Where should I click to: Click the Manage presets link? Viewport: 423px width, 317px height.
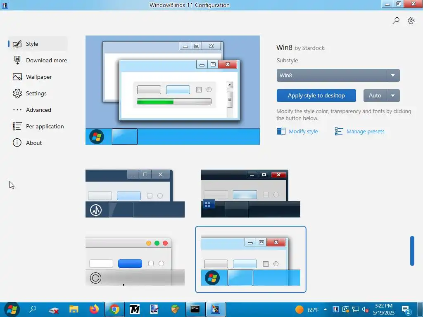pos(365,131)
